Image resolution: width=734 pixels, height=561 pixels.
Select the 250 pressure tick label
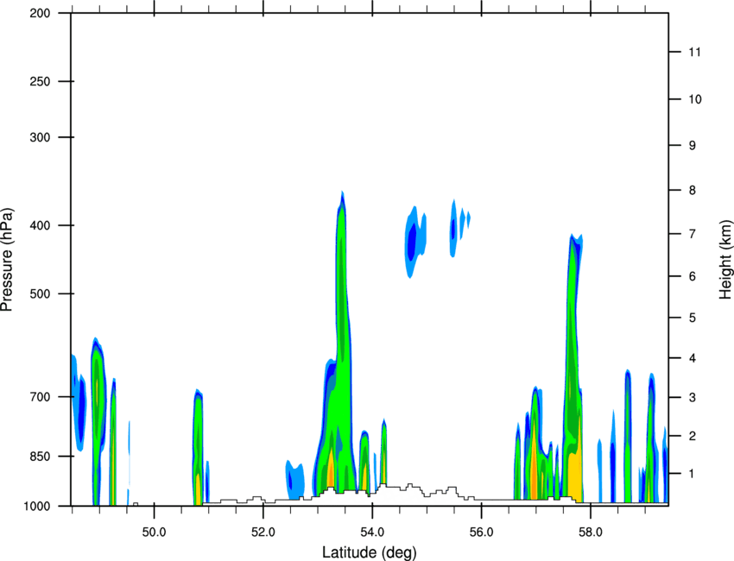(x=40, y=81)
